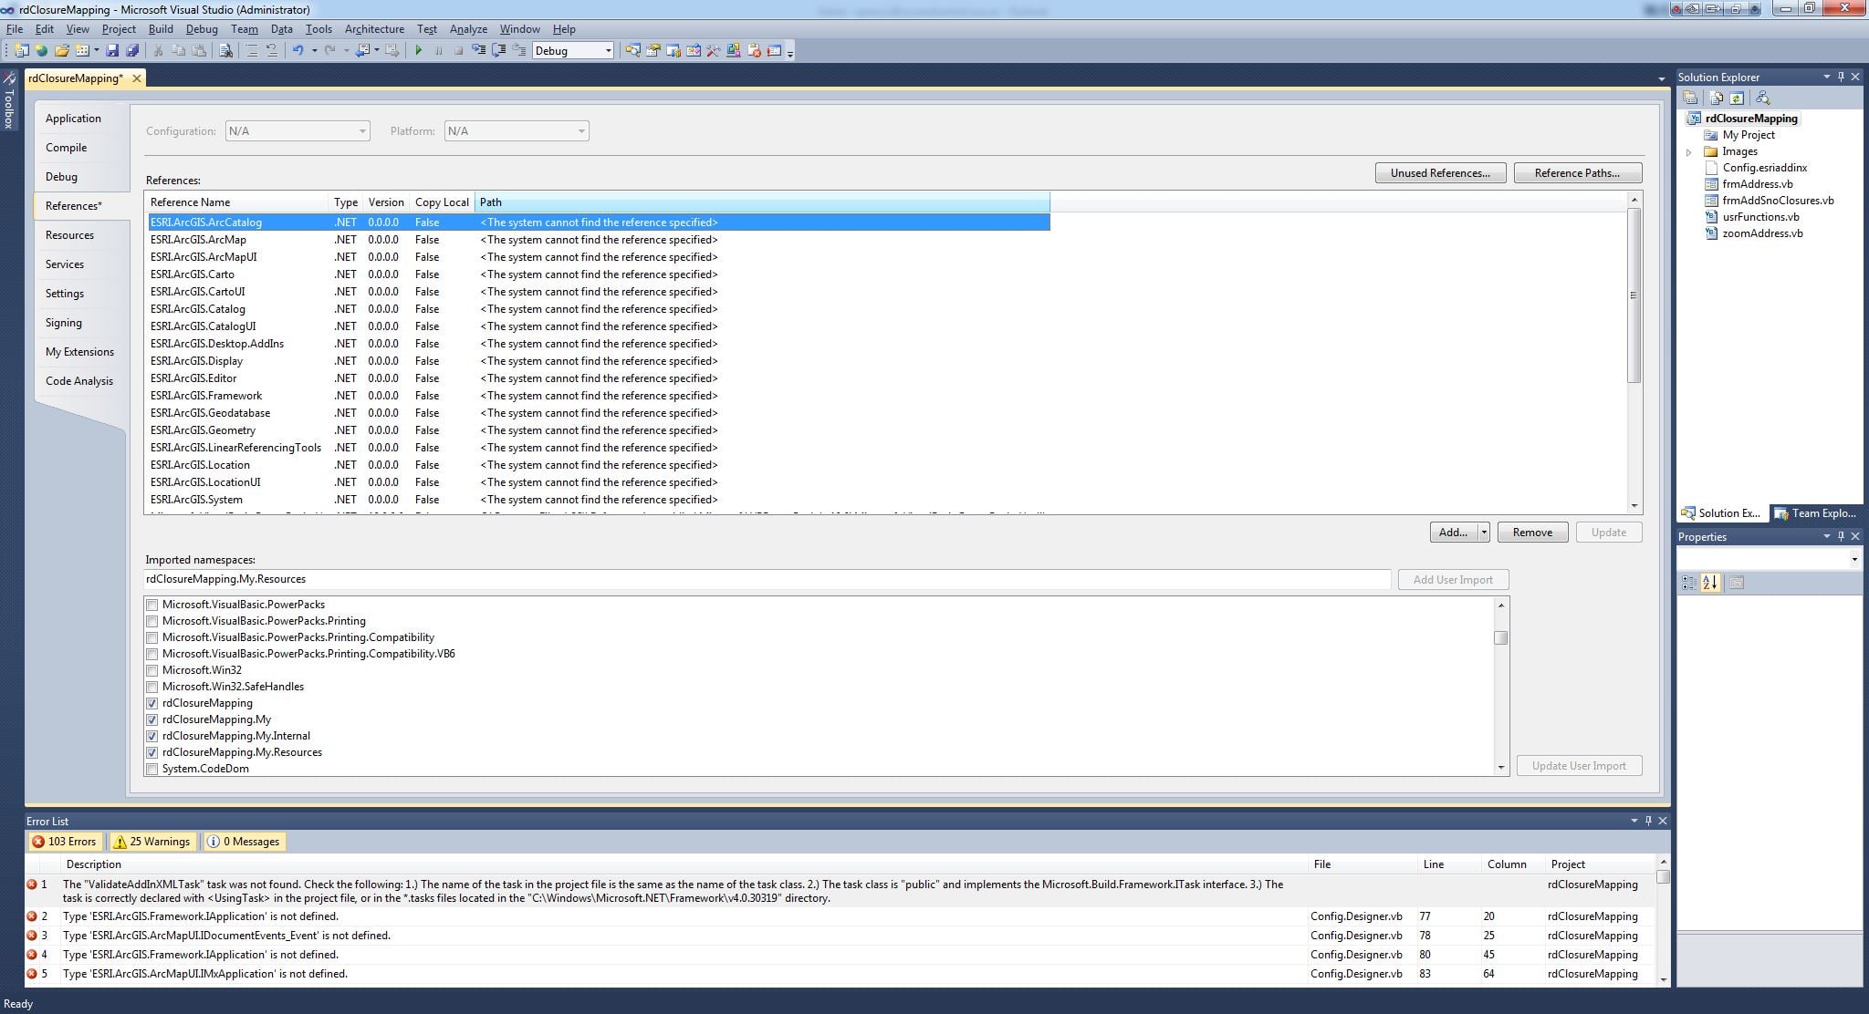The image size is (1869, 1014).
Task: Open the Add New Item dropdown arrow
Action: (x=96, y=51)
